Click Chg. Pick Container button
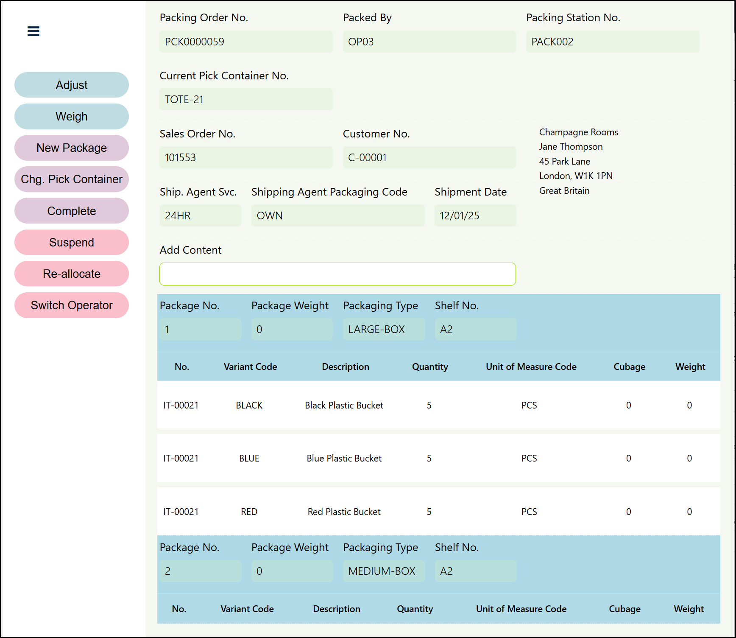Image resolution: width=736 pixels, height=638 pixels. coord(72,179)
